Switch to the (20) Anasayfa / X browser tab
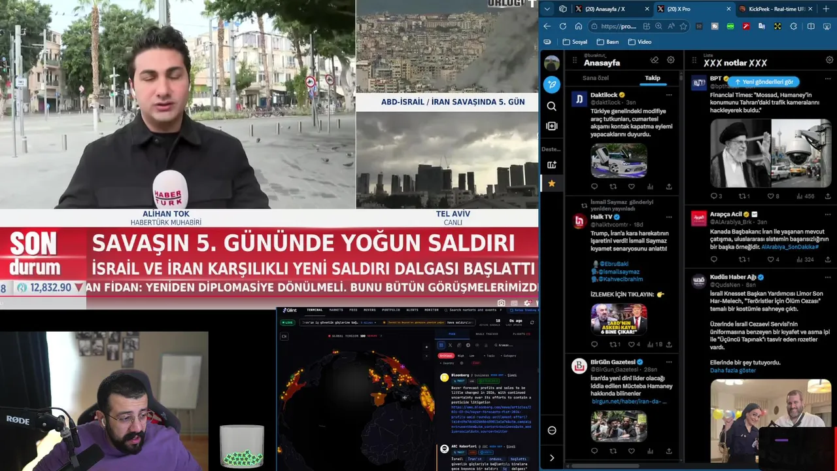This screenshot has height=471, width=837. (x=612, y=9)
